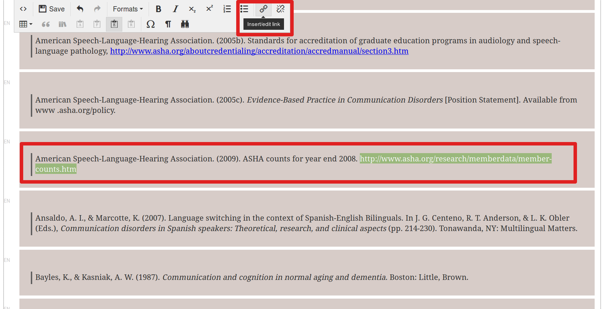Image resolution: width=604 pixels, height=309 pixels.
Task: Toggle italic formatting
Action: click(x=175, y=9)
